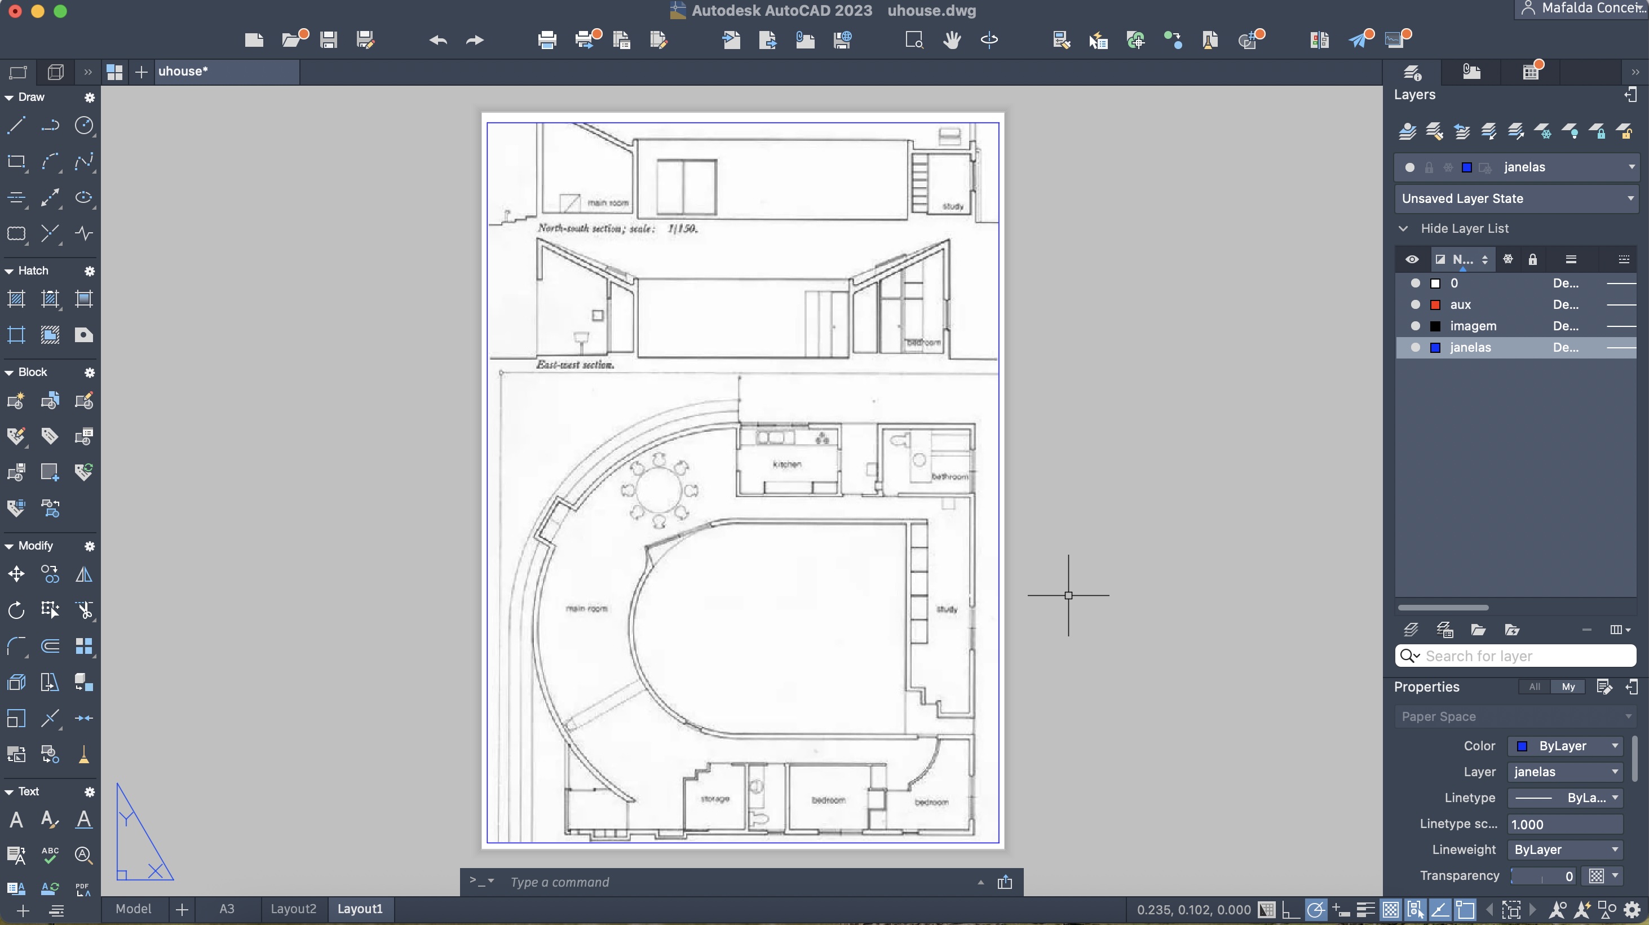Click the Hatch tool icon
The width and height of the screenshot is (1649, 925).
(x=16, y=299)
